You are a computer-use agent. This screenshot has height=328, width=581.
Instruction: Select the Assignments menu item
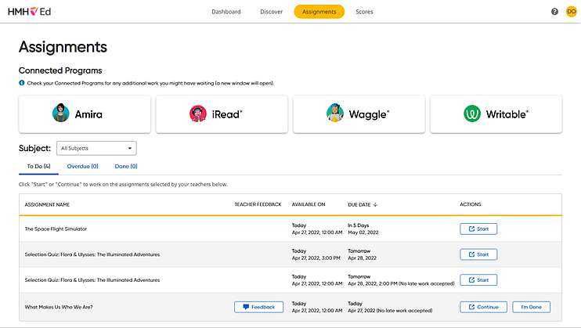point(319,12)
